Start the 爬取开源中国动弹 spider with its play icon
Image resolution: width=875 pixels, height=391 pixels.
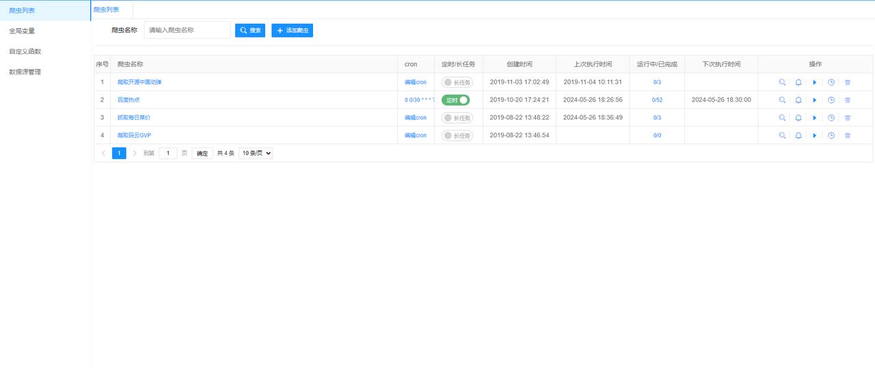[x=815, y=83]
